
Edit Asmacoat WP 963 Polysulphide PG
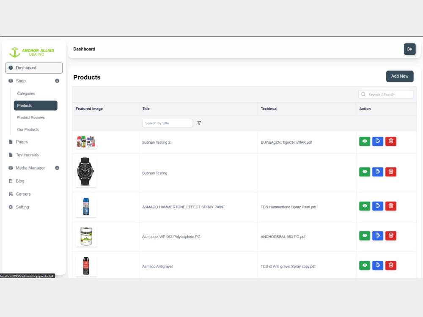tap(378, 235)
